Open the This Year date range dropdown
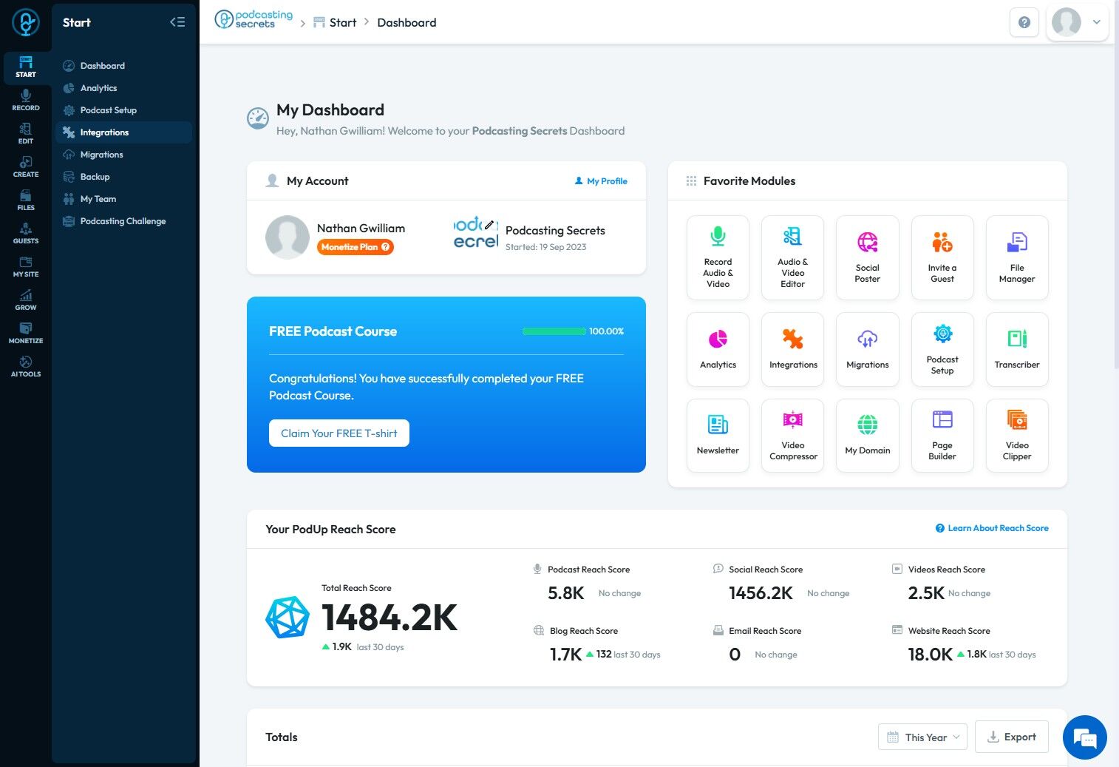This screenshot has height=767, width=1119. pyautogui.click(x=922, y=737)
